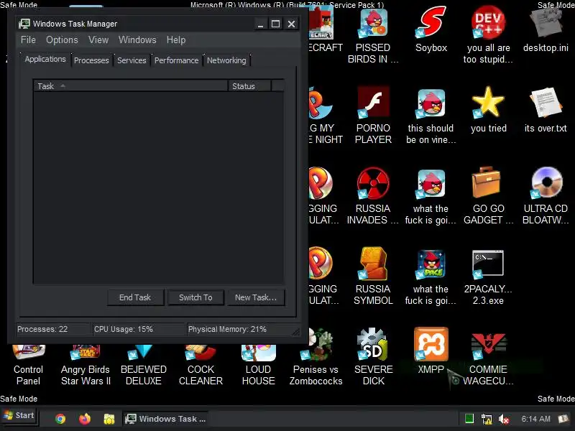Sort by the Status column header
The width and height of the screenshot is (575, 431).
(x=249, y=86)
